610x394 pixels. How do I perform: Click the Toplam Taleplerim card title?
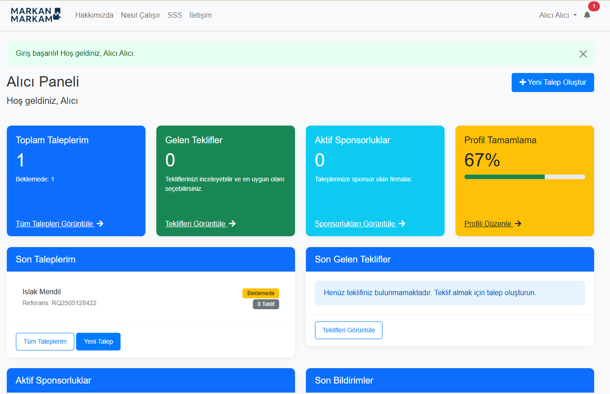(52, 140)
